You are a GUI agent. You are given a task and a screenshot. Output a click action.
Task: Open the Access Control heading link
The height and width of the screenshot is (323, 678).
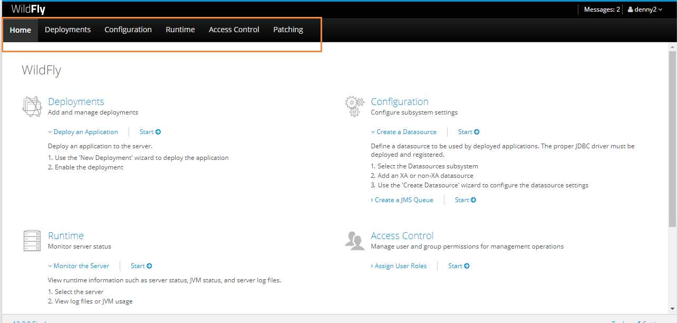pos(402,236)
